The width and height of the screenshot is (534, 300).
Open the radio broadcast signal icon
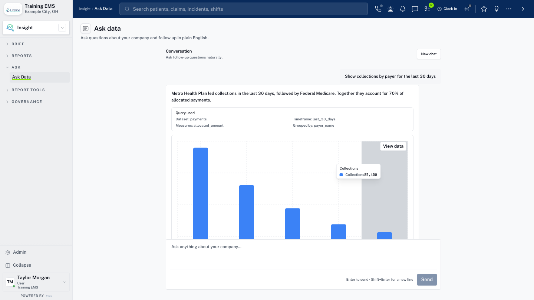(467, 9)
